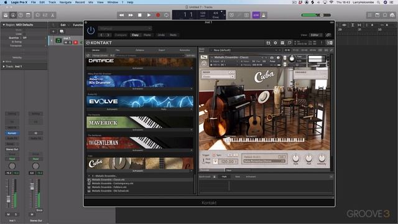
Task: Click the Kontakt save disk icon
Action: tap(268, 43)
